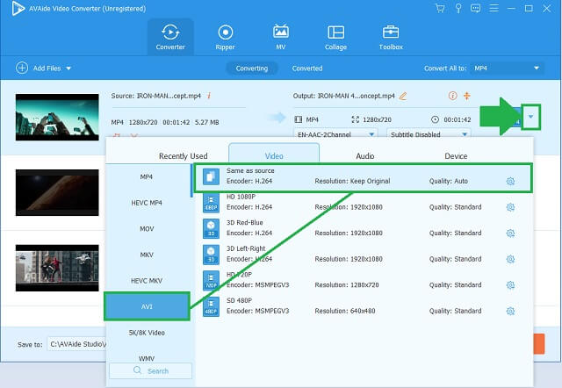562x388 pixels.
Task: Click the register key icon
Action: tap(458, 8)
